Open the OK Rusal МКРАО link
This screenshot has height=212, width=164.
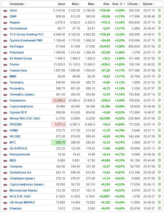pos(22,202)
